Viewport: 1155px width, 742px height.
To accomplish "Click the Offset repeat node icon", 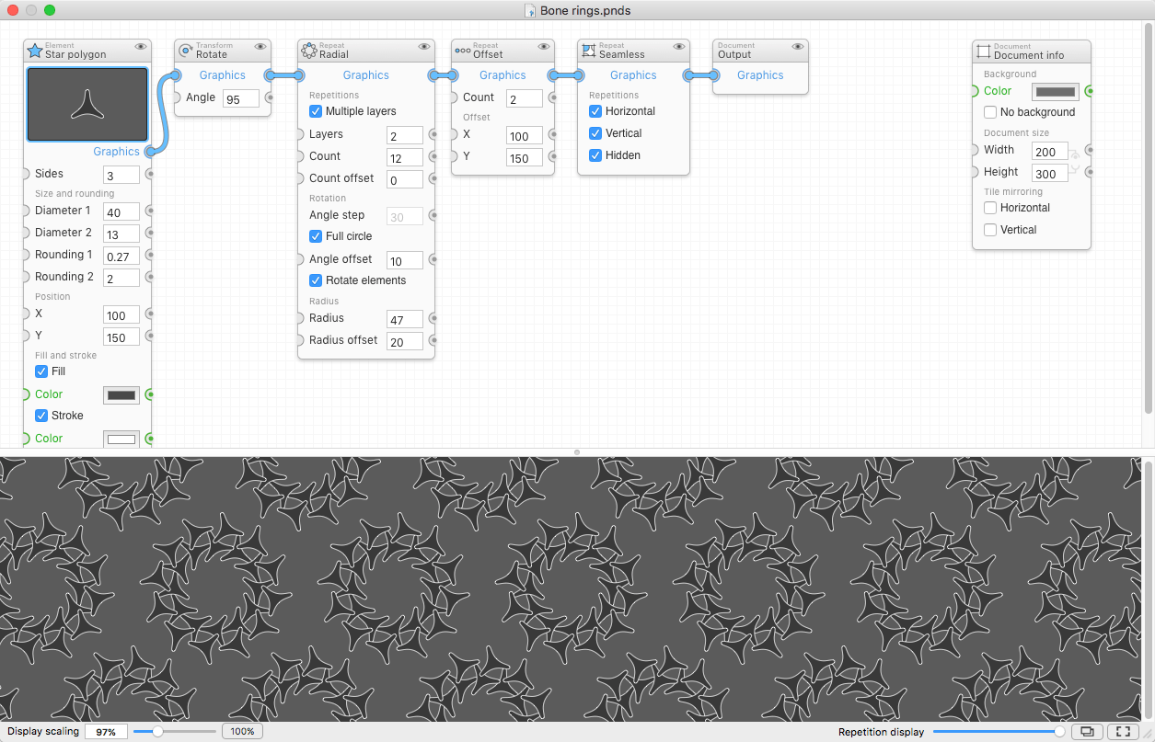I will (463, 51).
